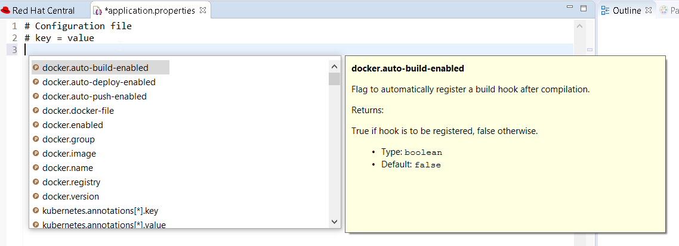Click property icon beside docker.registry
This screenshot has width=679, height=246.
(36, 182)
